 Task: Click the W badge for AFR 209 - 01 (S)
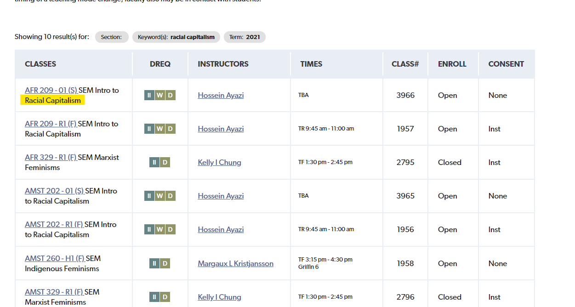pyautogui.click(x=159, y=95)
